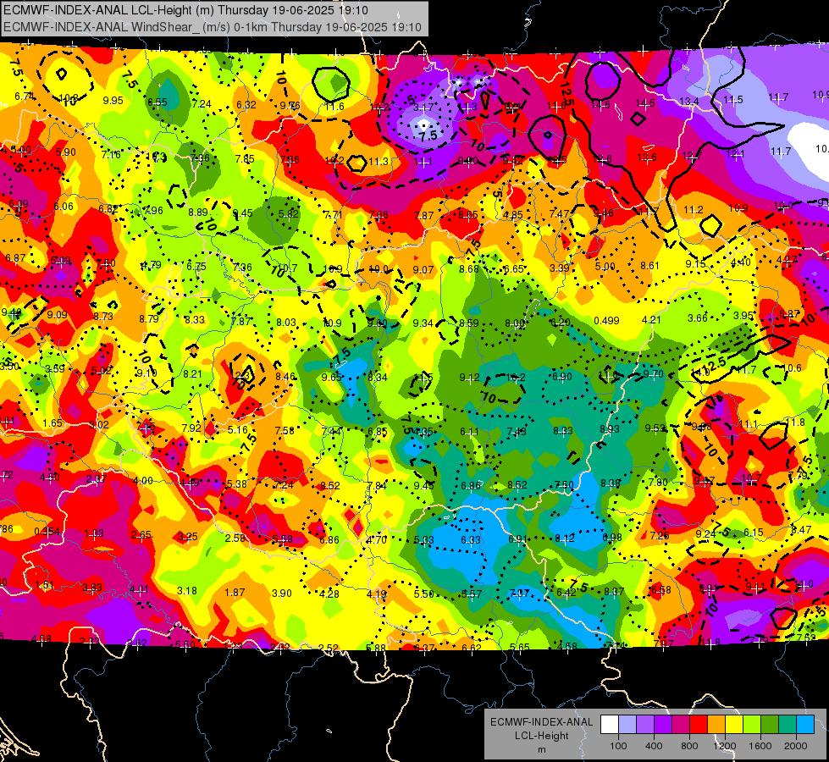829x762 pixels.
Task: Click the map value 3.25
Action: pyautogui.click(x=188, y=536)
